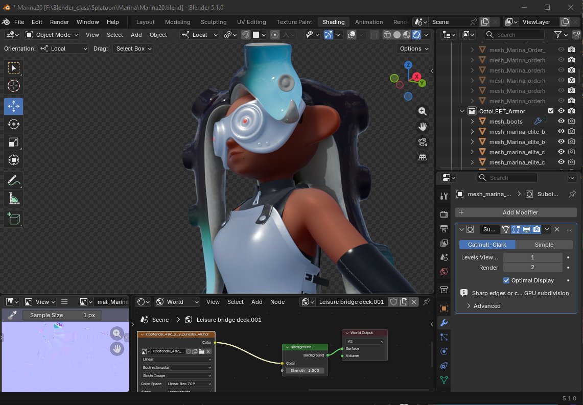583x405 pixels.
Task: Open the Output properties tab
Action: pyautogui.click(x=444, y=228)
